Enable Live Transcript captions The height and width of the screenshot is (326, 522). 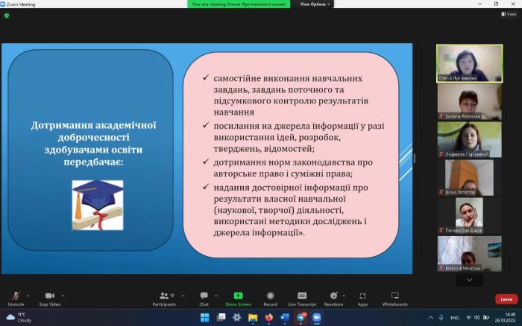pos(302,298)
